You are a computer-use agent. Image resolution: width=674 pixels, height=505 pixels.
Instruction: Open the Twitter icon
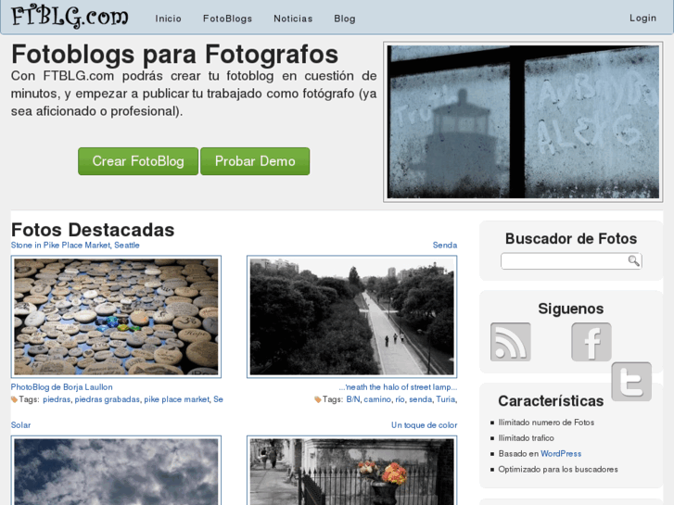click(631, 382)
